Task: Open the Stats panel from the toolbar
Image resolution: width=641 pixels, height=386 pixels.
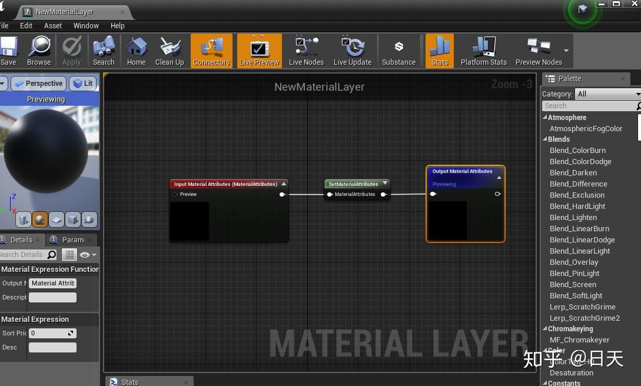Action: [x=439, y=51]
